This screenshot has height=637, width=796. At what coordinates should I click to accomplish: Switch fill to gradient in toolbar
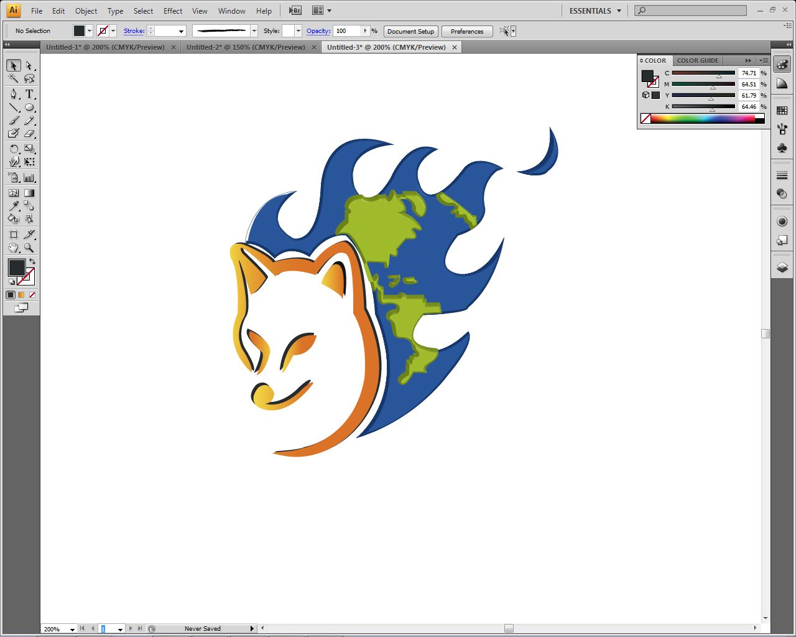(21, 294)
